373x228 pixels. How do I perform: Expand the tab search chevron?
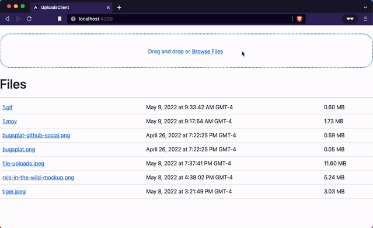pos(365,8)
